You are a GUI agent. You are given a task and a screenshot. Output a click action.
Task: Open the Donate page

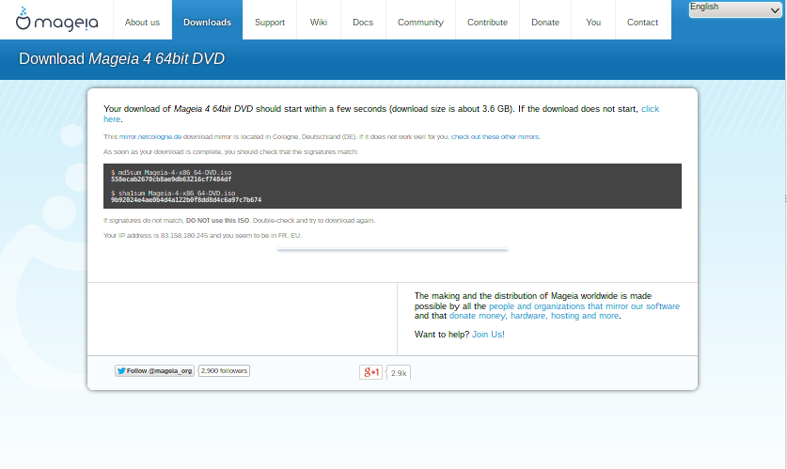545,22
